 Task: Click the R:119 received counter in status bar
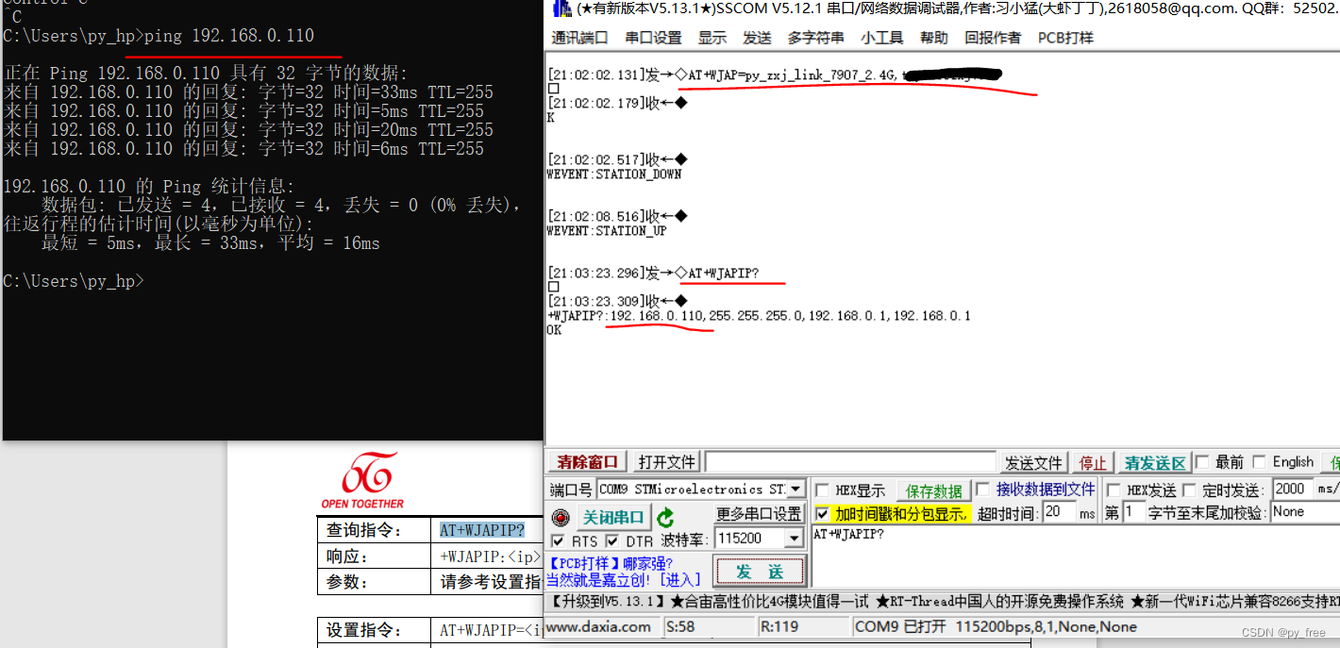[779, 627]
